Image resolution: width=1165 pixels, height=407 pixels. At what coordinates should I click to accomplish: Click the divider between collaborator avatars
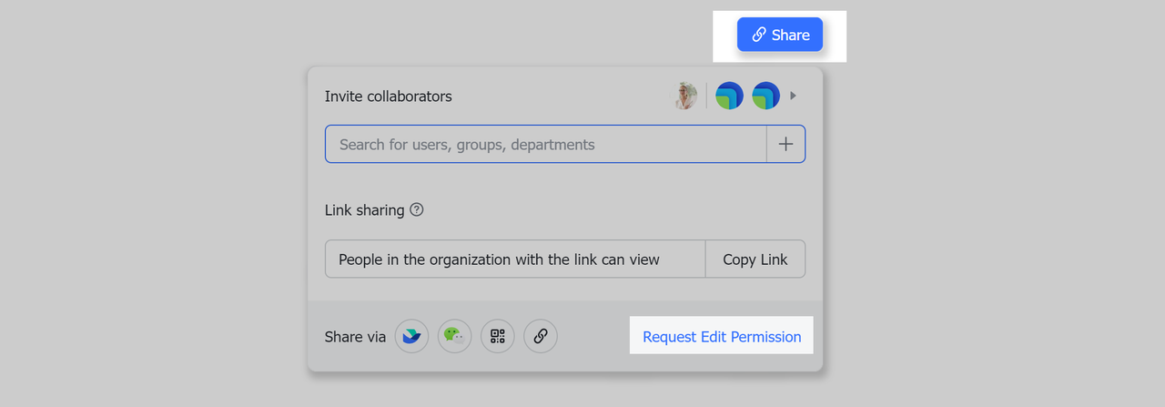tap(706, 96)
